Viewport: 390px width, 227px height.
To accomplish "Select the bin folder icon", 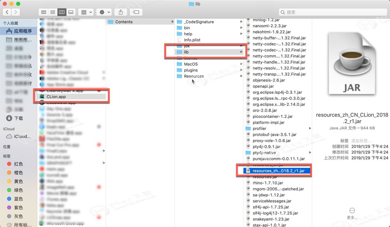I will 179,28.
